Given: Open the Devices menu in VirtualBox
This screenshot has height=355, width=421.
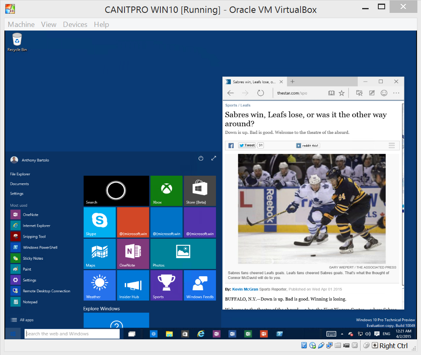Looking at the screenshot, I should click(x=75, y=25).
